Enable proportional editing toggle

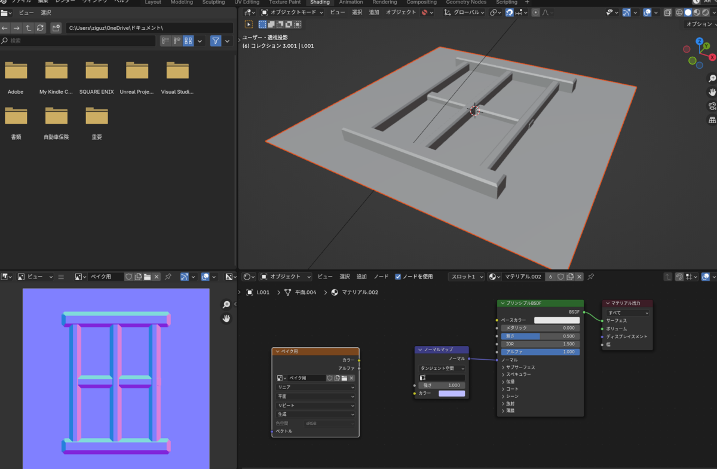535,12
